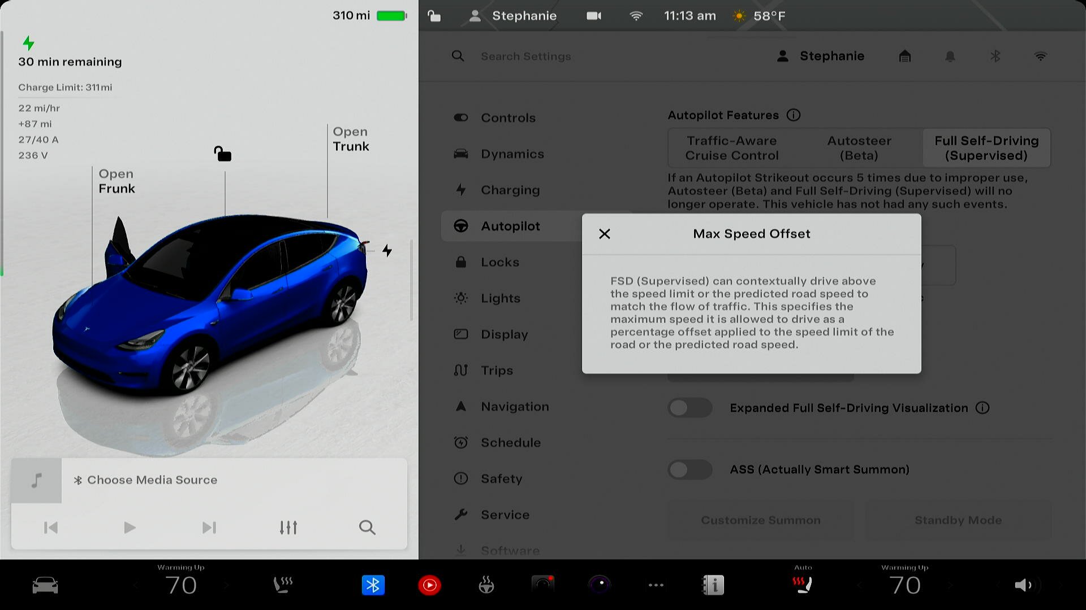
Task: Go to Navigation settings
Action: 514,407
